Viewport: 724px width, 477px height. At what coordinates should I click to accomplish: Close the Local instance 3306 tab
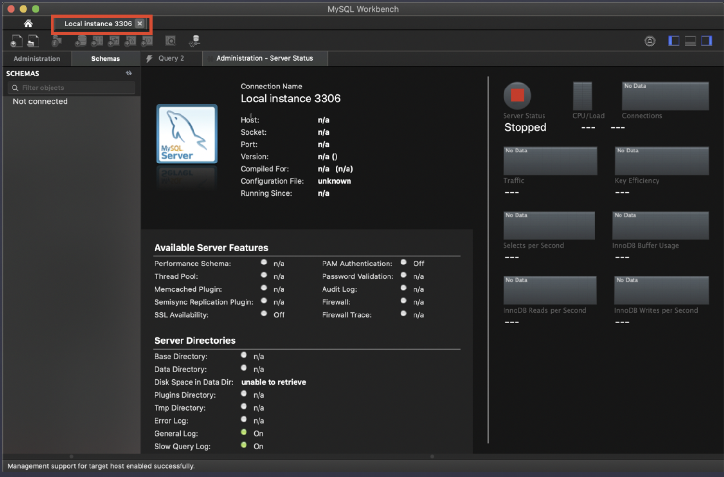(x=140, y=23)
